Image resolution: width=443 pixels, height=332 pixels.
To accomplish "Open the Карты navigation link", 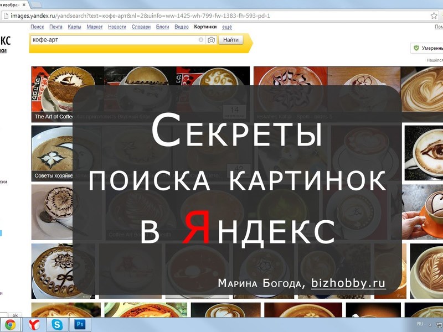I will point(74,27).
